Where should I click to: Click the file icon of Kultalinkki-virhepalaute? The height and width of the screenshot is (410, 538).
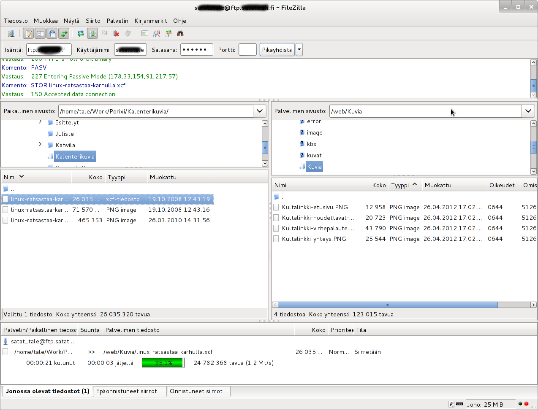[x=276, y=228]
